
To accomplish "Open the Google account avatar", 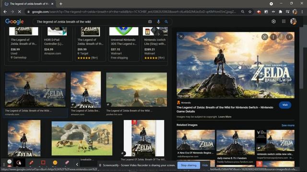I will point(293,21).
